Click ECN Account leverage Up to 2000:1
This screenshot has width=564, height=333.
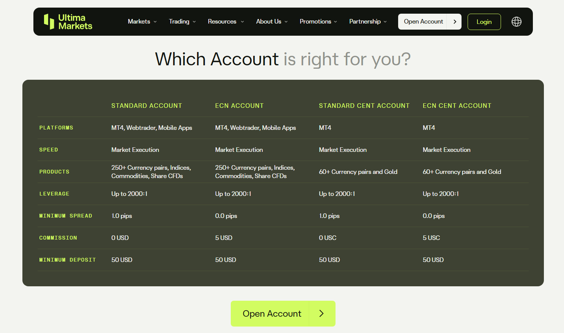[x=233, y=194]
